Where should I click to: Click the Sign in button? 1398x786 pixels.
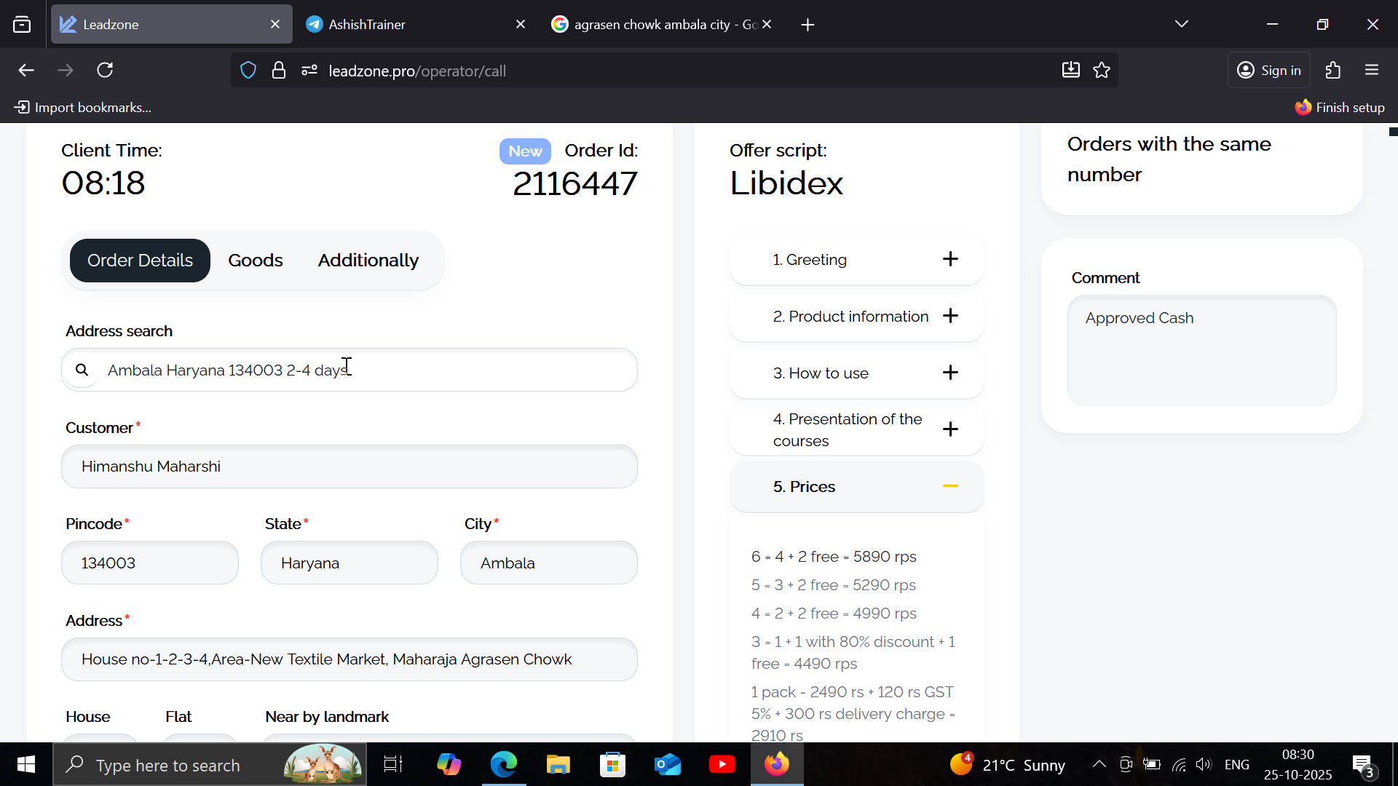click(1269, 70)
